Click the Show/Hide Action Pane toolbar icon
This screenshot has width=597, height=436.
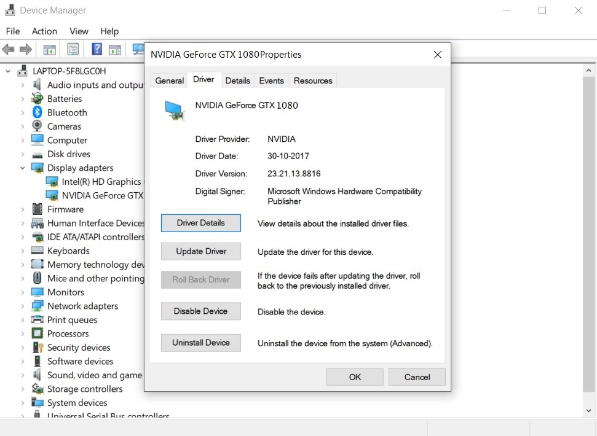click(x=114, y=49)
